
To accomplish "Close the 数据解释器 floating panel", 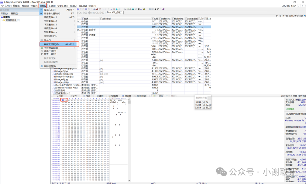I will point(209,98).
